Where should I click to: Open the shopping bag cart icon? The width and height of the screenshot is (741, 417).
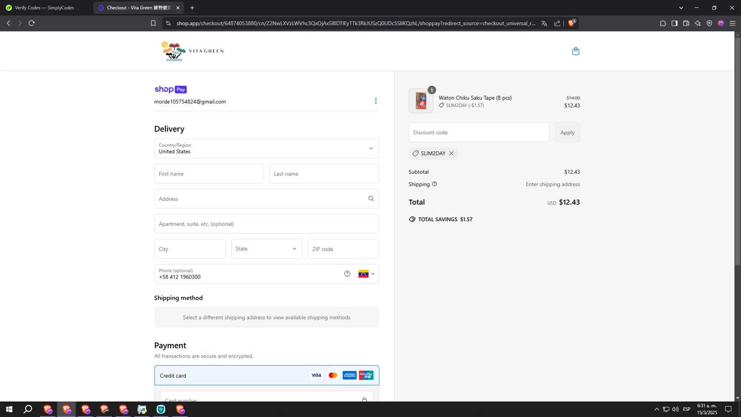click(x=576, y=51)
